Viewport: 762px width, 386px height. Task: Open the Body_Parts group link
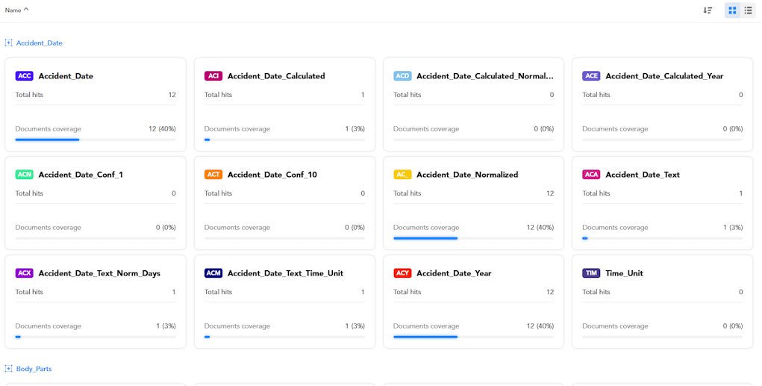pos(34,369)
